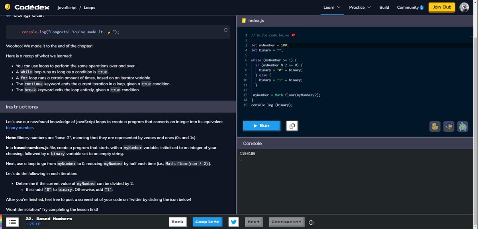Place cursor in console input line

241,158
